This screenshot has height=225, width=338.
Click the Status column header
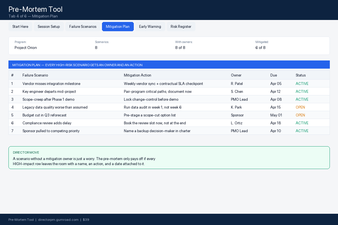tap(301, 75)
